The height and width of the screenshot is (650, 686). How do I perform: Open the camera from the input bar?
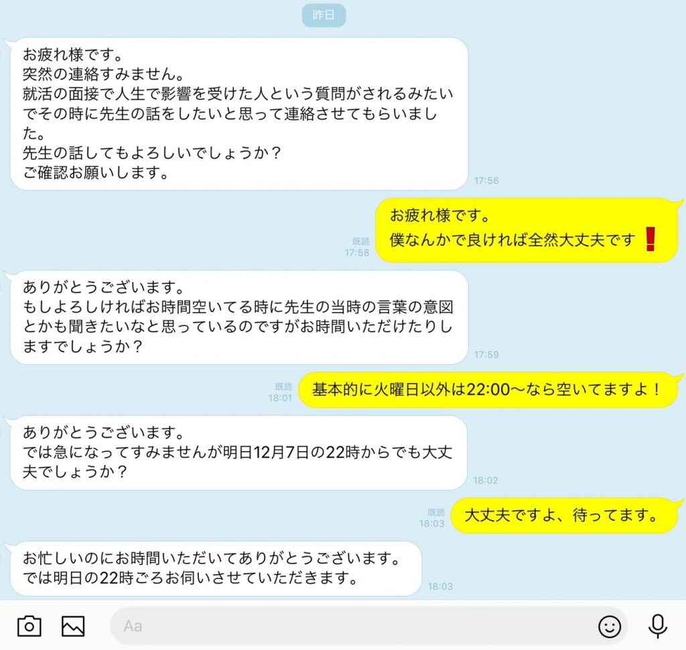(29, 626)
